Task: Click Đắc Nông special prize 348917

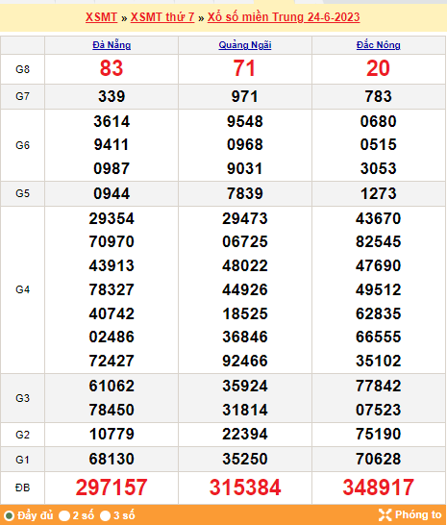Action: click(x=379, y=487)
